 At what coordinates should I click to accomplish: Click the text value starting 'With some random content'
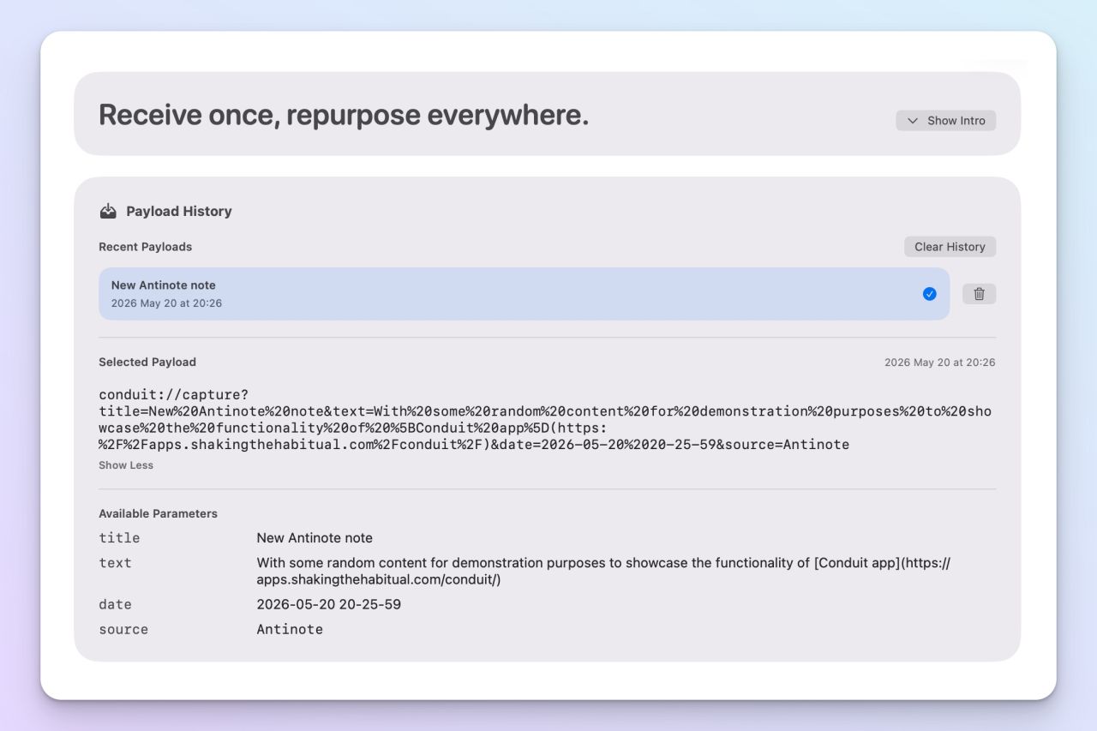603,572
